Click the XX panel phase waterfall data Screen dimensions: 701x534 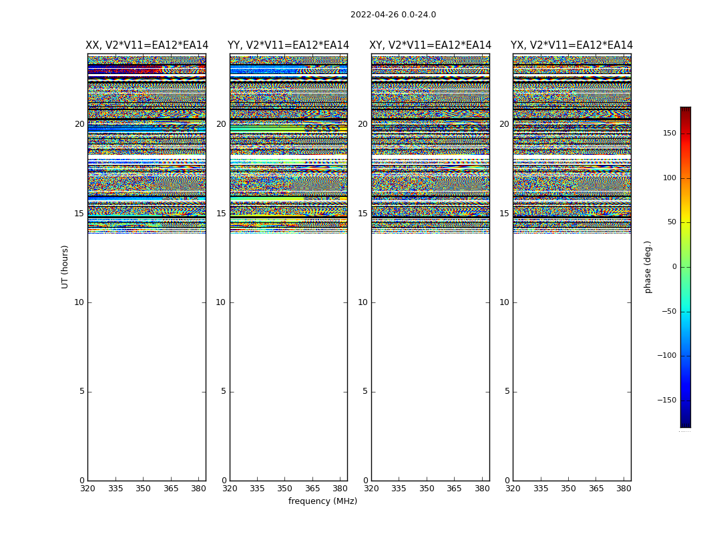147,144
